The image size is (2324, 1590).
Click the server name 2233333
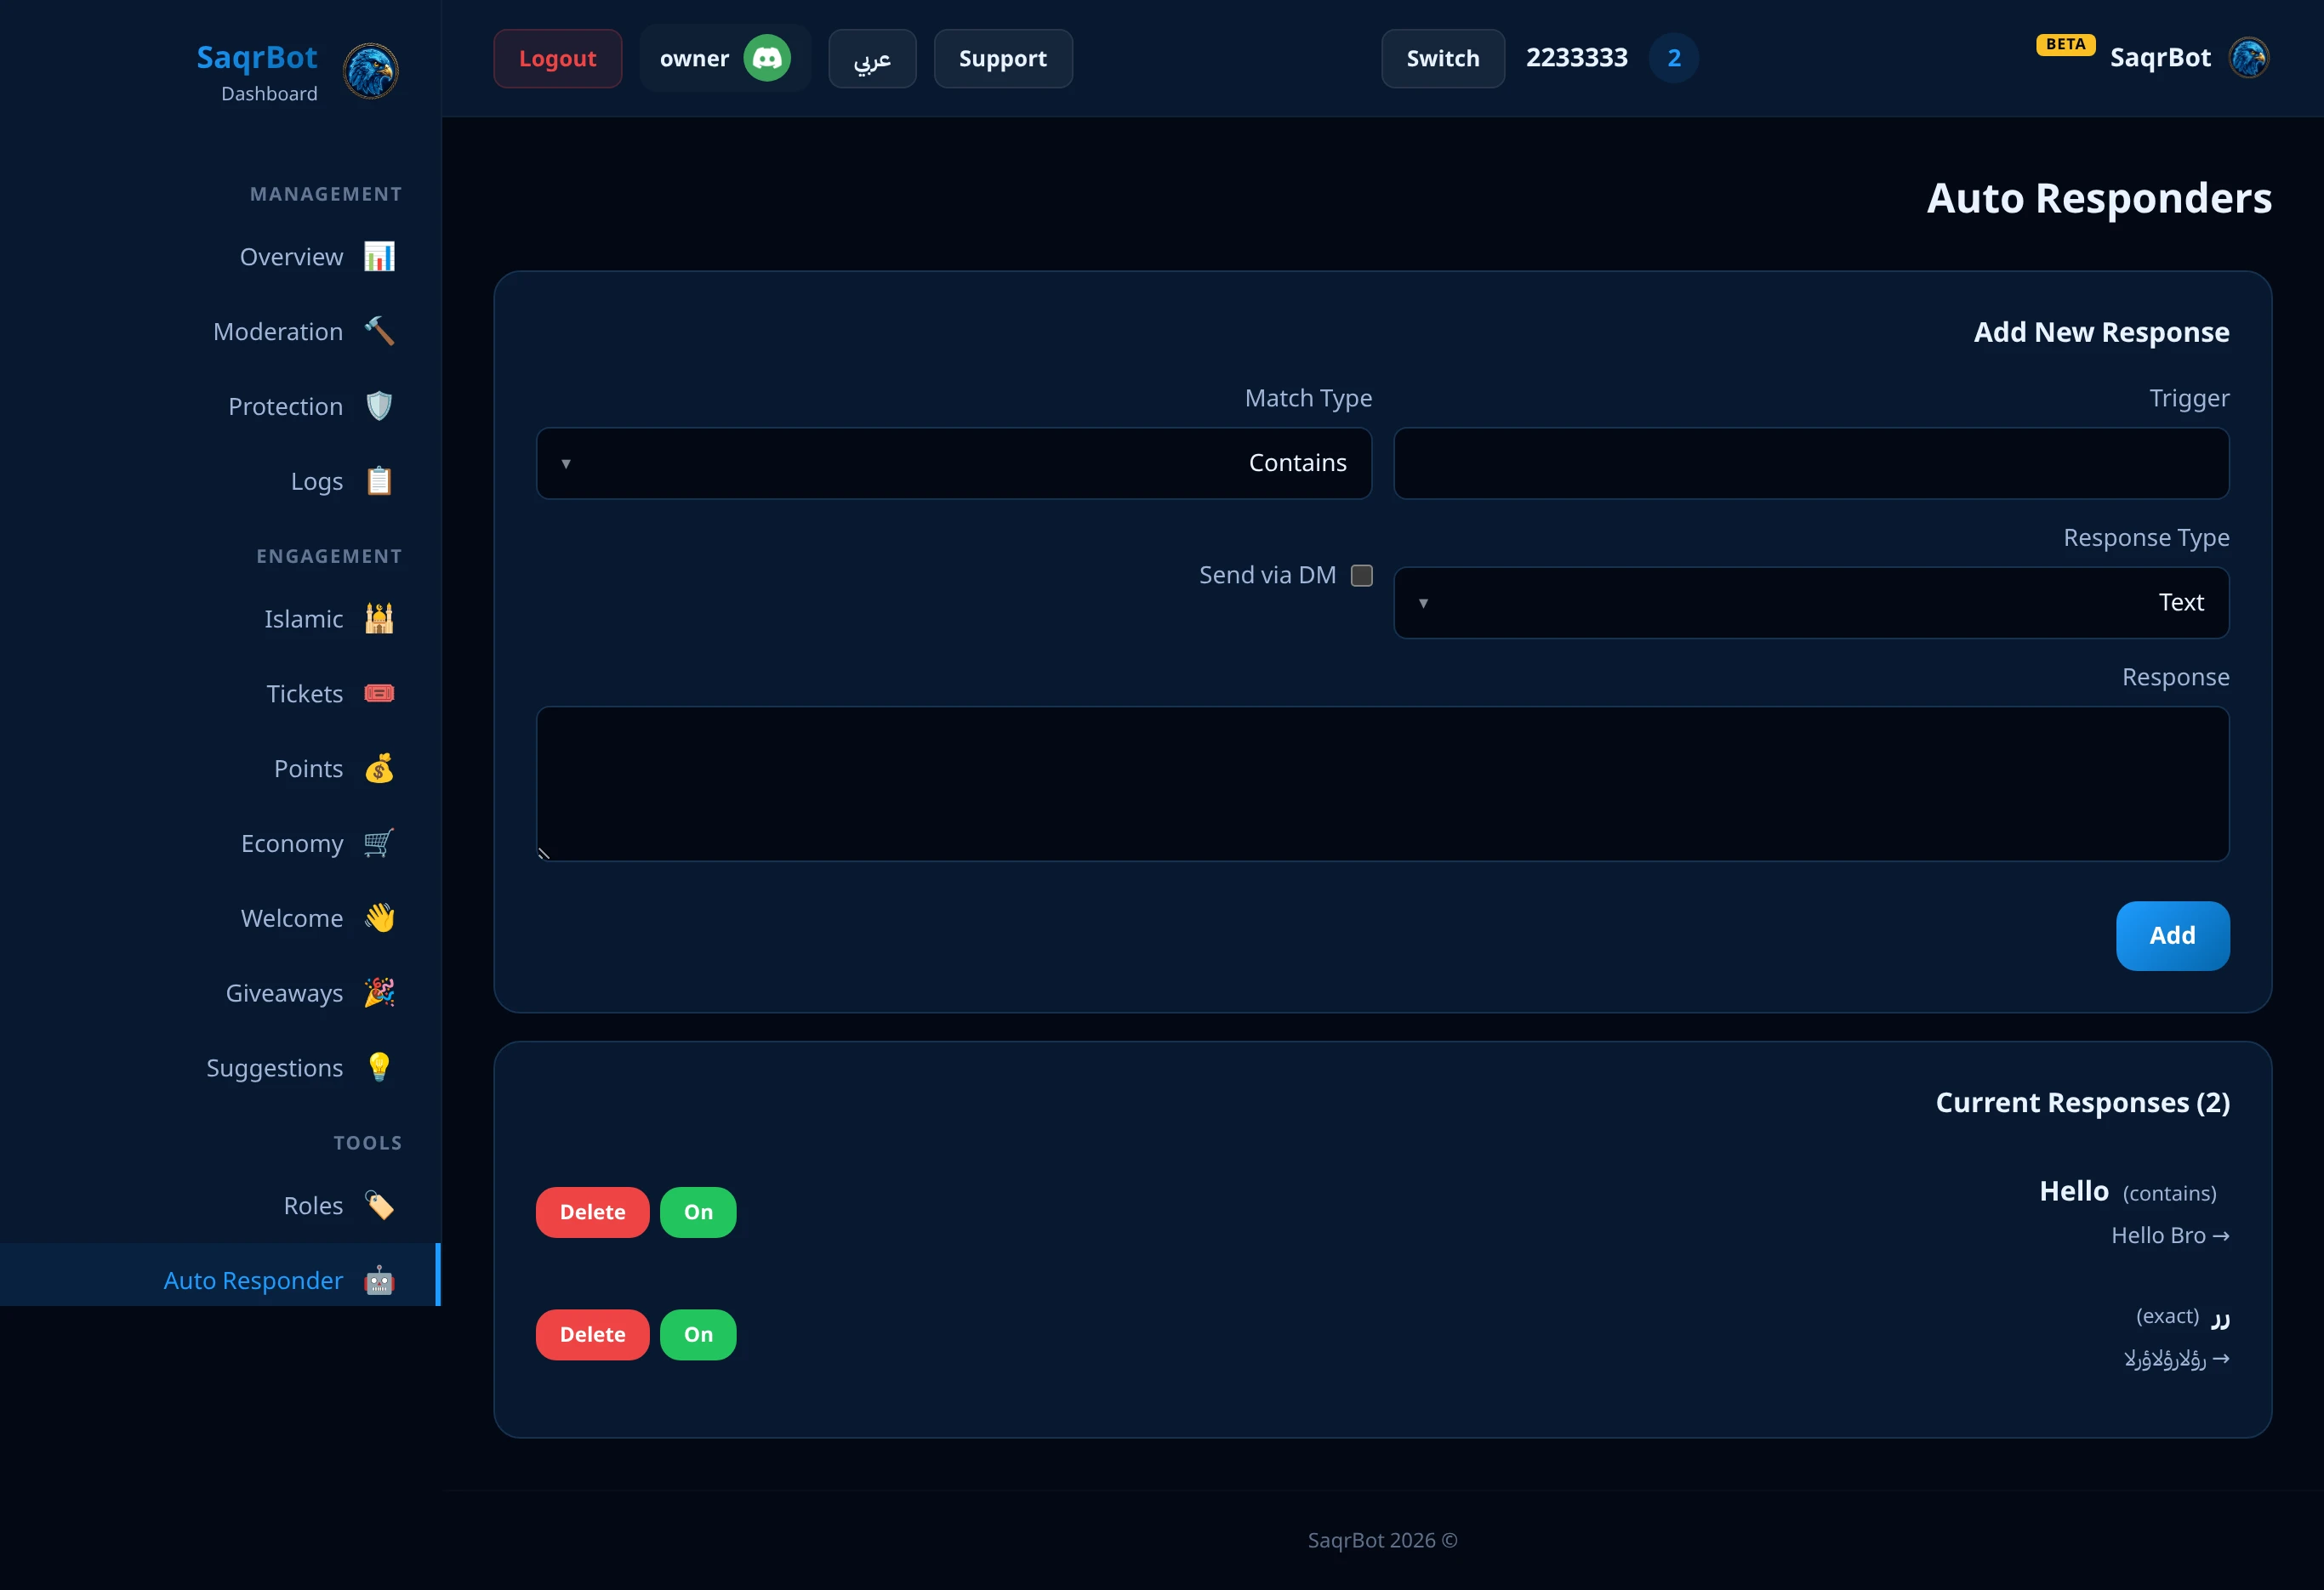(1576, 58)
